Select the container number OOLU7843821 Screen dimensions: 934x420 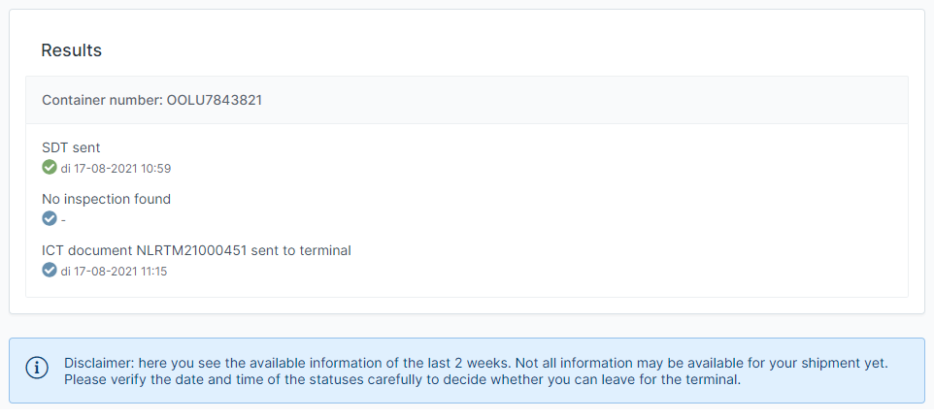tap(215, 100)
